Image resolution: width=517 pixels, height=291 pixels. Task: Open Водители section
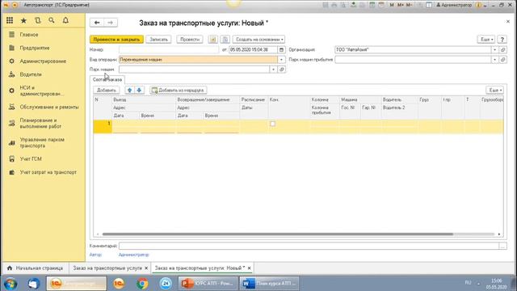pyautogui.click(x=31, y=74)
